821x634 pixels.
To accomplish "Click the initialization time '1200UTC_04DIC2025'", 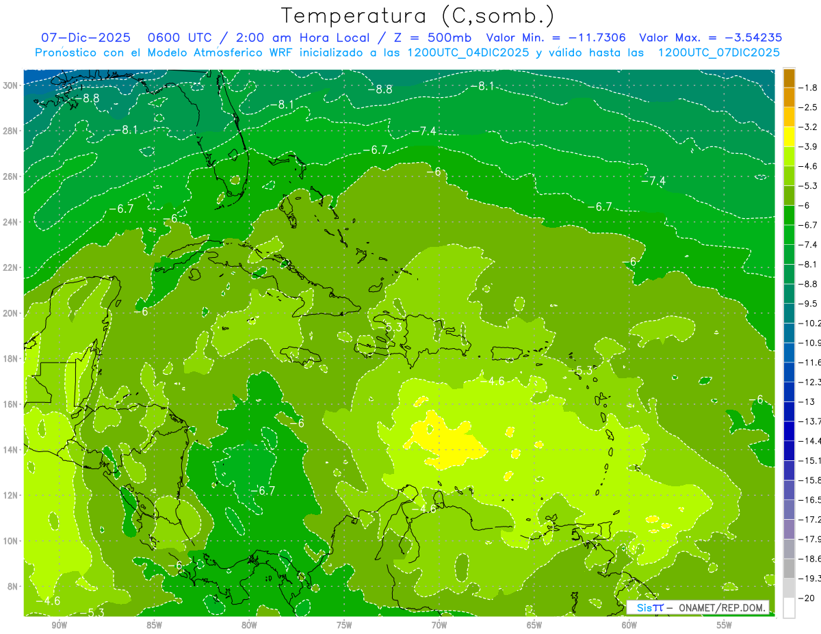I will tap(468, 53).
